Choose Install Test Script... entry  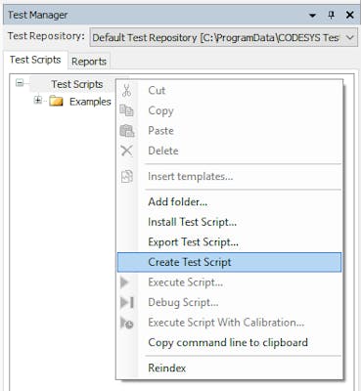tap(192, 222)
